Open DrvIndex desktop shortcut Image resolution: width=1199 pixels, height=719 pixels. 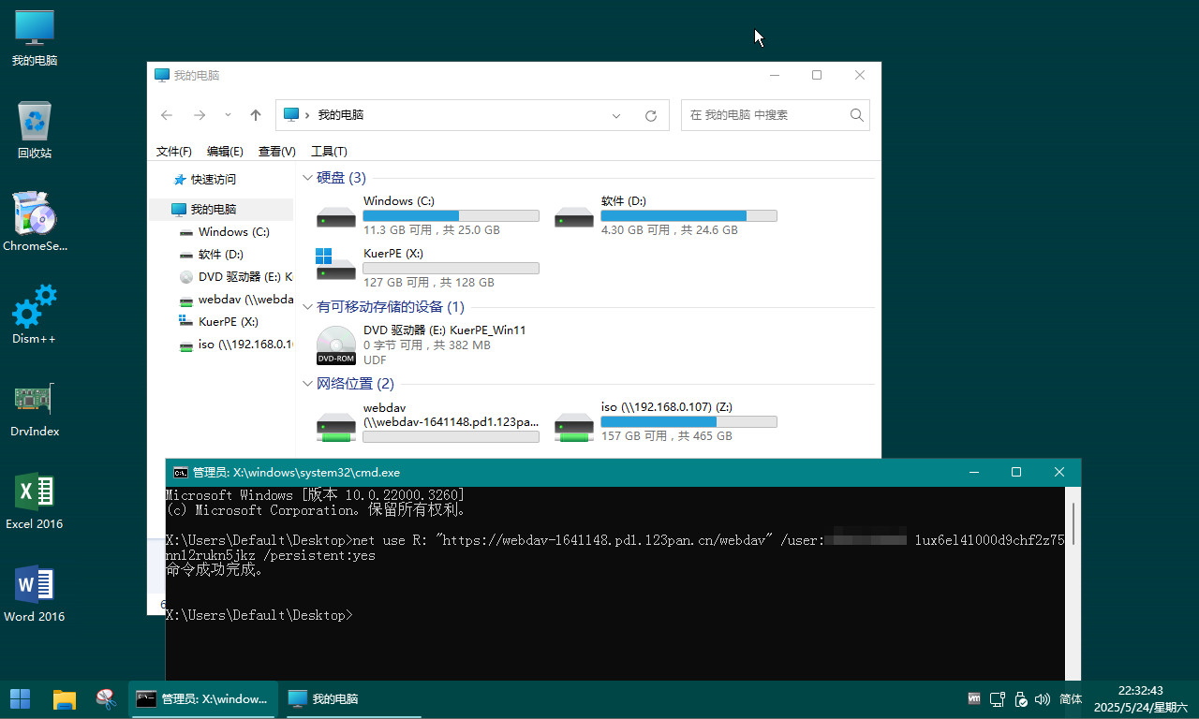pos(35,408)
